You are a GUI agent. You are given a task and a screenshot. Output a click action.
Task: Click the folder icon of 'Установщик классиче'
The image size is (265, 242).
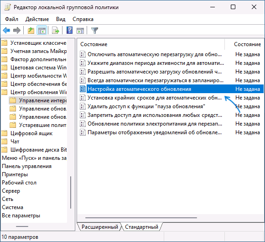[x=5, y=43]
